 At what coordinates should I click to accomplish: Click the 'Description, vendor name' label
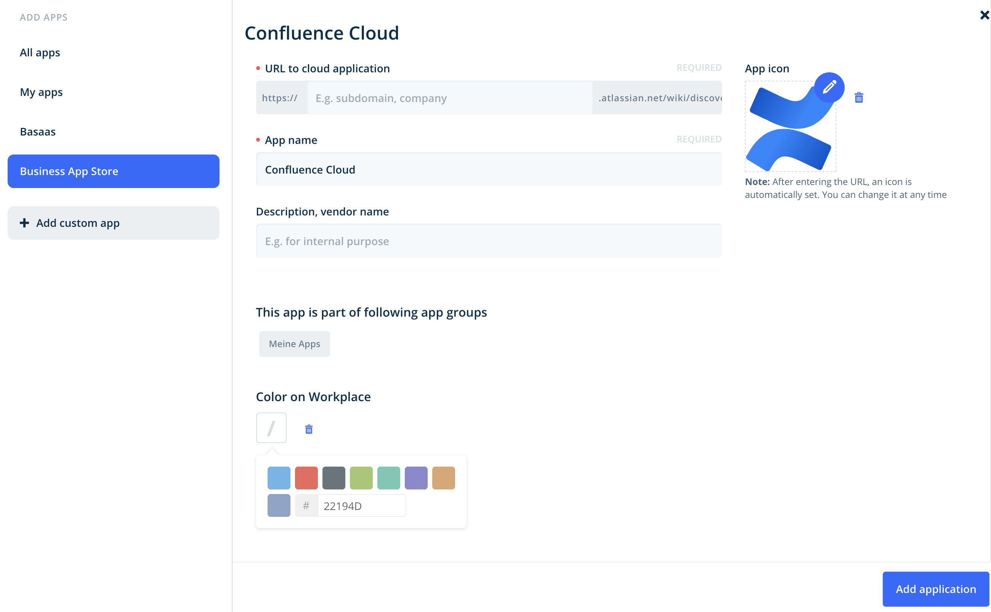(322, 212)
